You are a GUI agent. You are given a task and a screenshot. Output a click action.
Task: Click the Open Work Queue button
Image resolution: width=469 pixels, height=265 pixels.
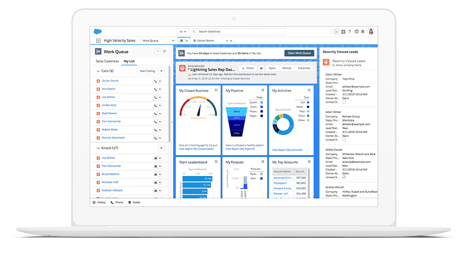[x=299, y=53]
